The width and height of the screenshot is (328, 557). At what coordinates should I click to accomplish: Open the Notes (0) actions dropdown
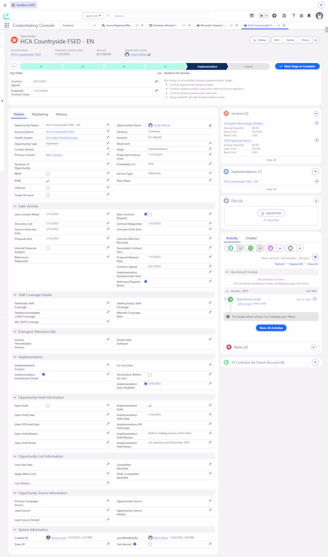pos(313,347)
